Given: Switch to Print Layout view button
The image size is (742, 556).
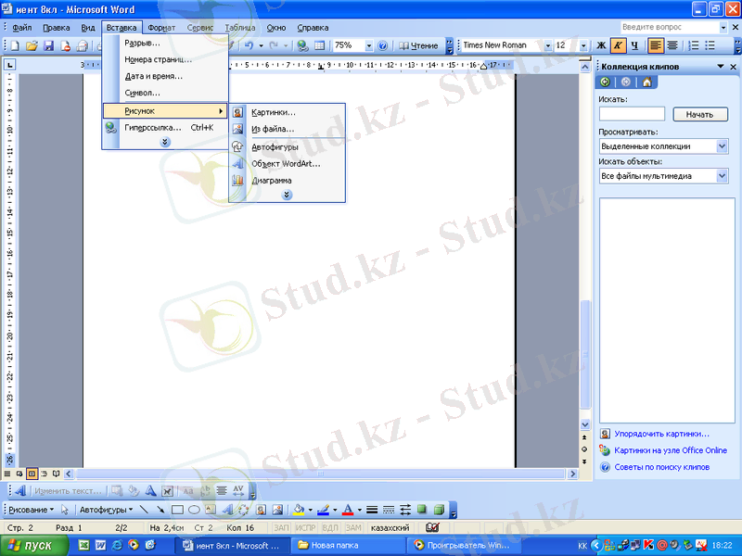Looking at the screenshot, I should pyautogui.click(x=31, y=473).
